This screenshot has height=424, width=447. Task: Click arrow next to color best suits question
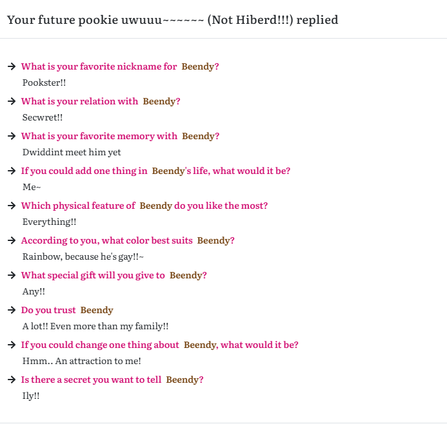[x=12, y=240]
